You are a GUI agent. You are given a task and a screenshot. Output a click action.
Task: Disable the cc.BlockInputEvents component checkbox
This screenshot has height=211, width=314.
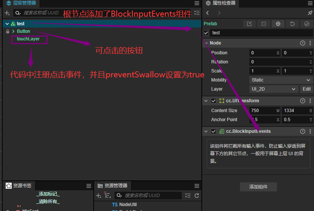click(x=213, y=131)
